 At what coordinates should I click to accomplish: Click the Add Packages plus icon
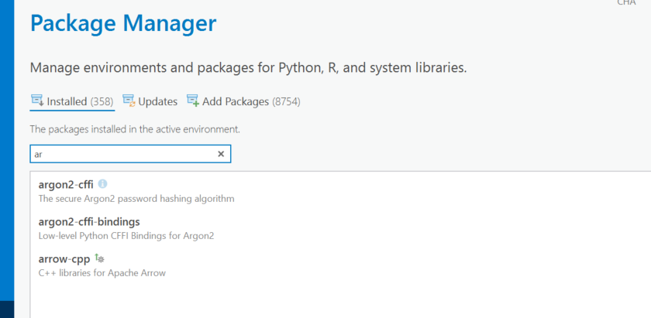[x=193, y=101]
